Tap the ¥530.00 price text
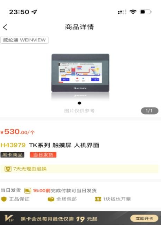This screenshot has width=161, height=225. coord(18,132)
